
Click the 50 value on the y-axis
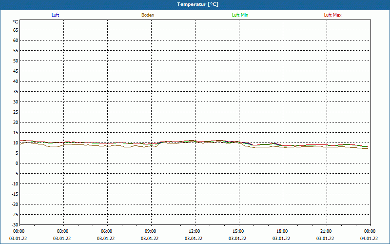click(x=16, y=61)
